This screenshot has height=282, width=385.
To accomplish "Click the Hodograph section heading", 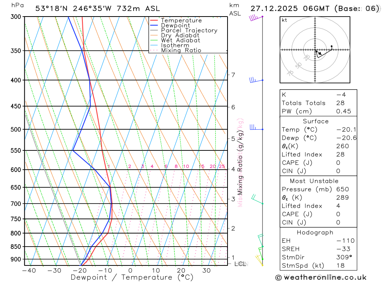I will click(315, 232).
